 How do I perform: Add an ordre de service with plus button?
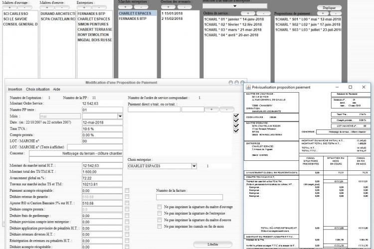(248, 13)
